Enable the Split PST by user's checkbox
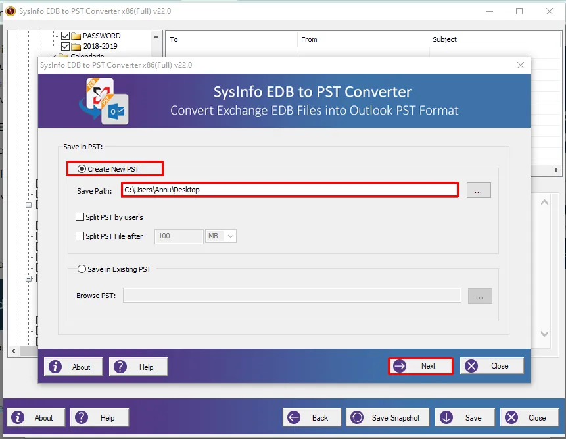Screen dimensions: 566x439 80,217
